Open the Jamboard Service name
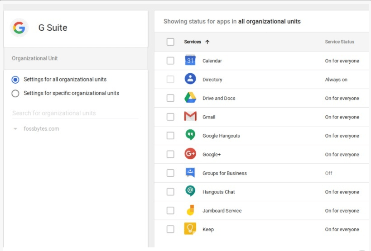Image resolution: width=371 pixels, height=251 pixels. pos(222,211)
